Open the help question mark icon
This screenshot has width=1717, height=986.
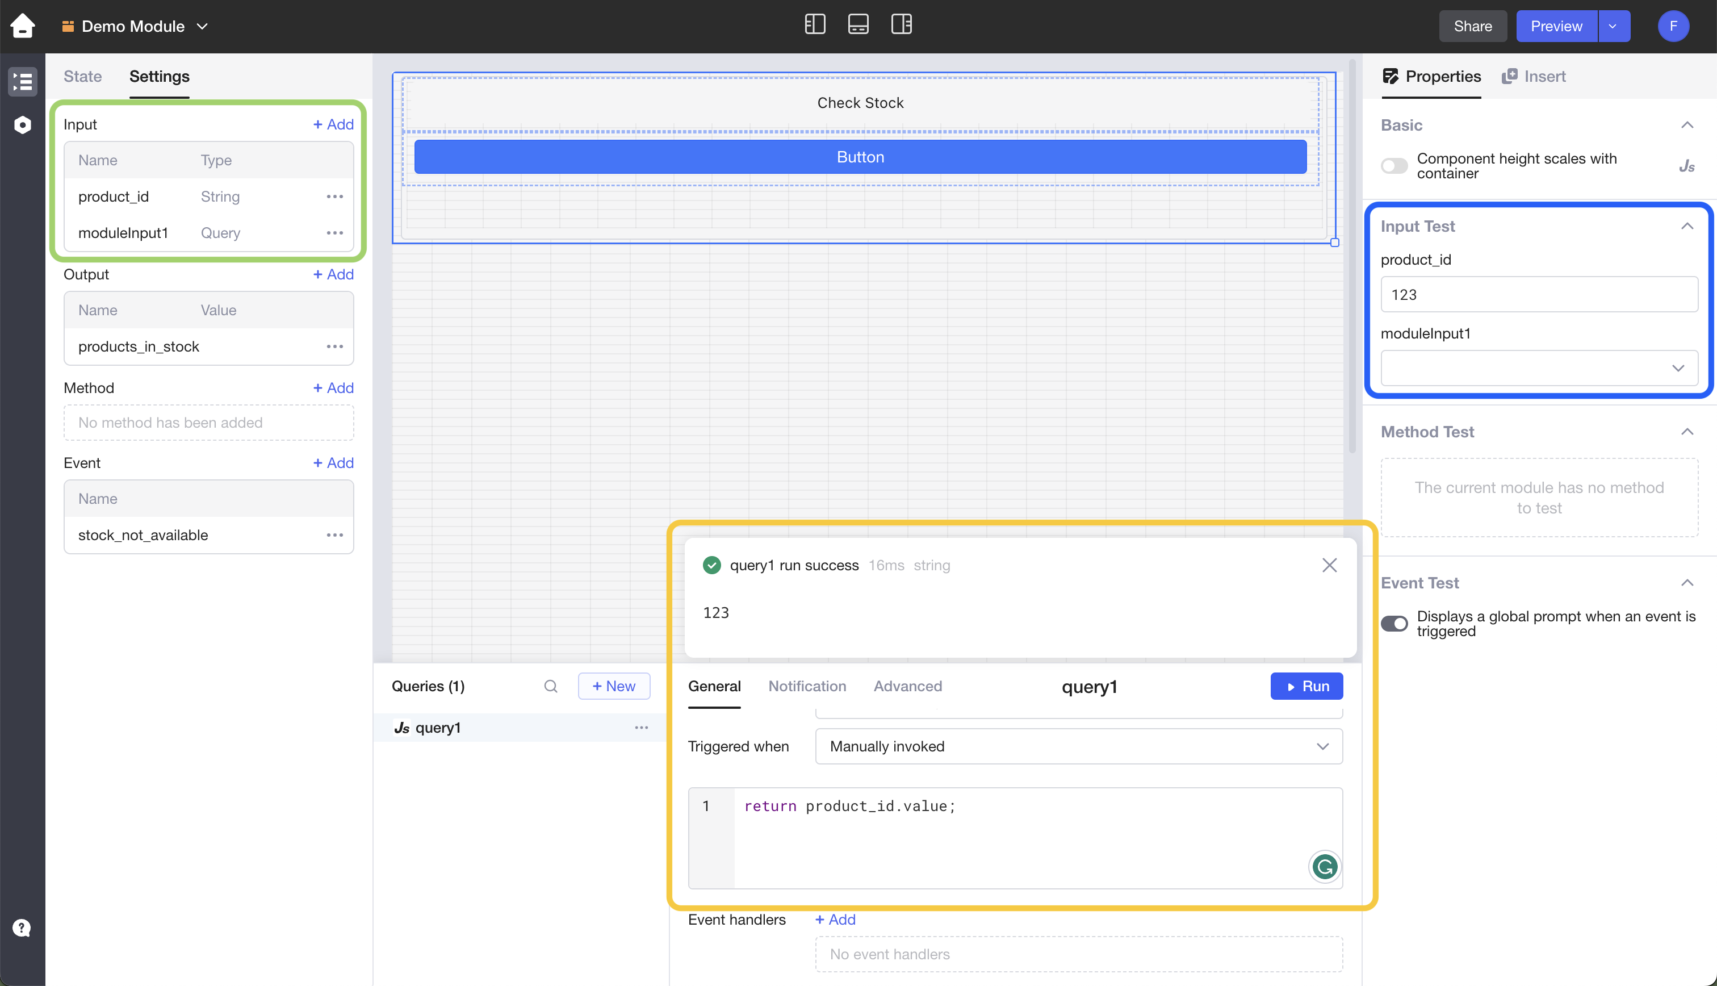pyautogui.click(x=22, y=927)
